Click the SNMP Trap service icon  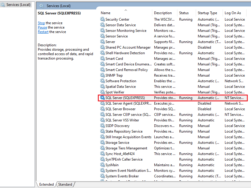[102, 75]
